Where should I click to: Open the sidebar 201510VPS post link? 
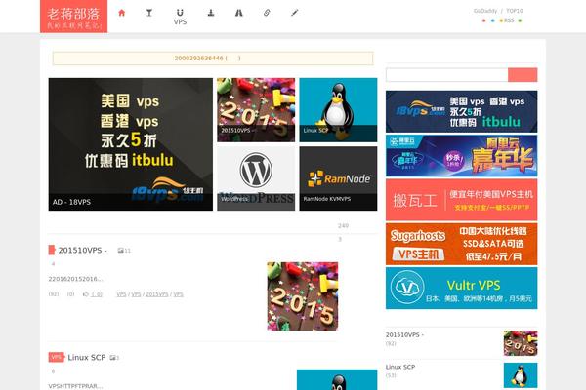coord(404,334)
